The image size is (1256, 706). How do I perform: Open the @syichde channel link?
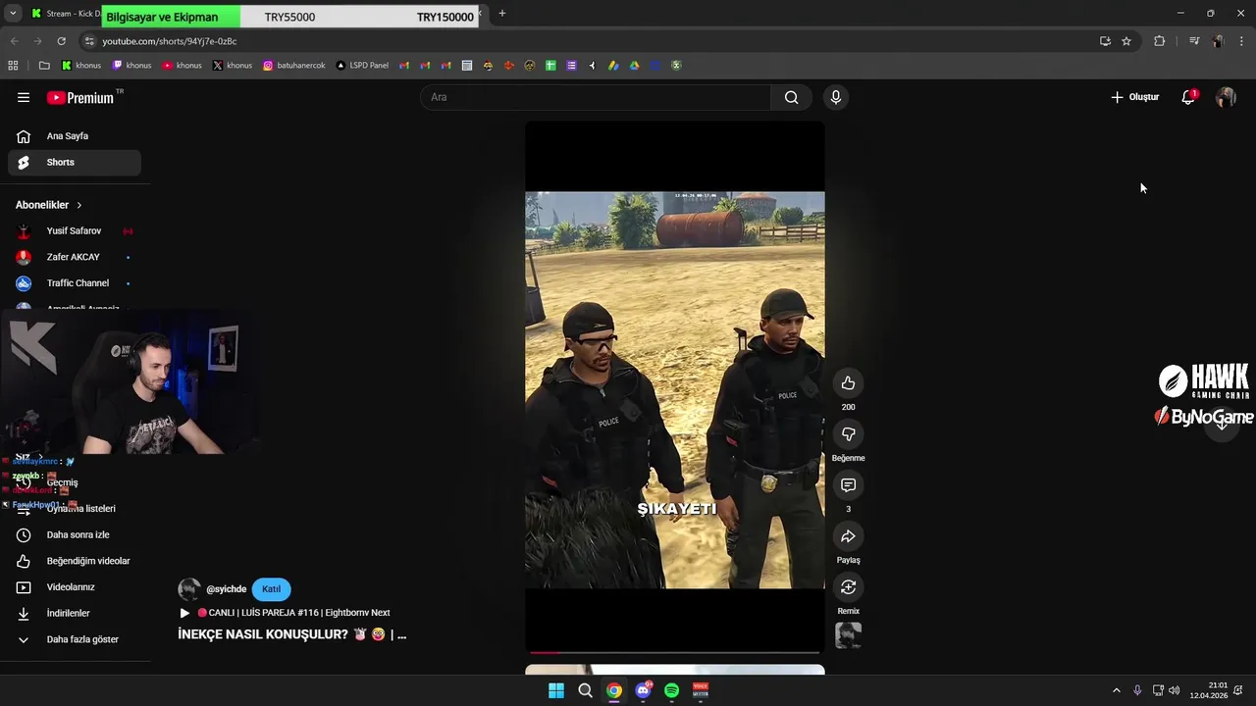pyautogui.click(x=226, y=589)
